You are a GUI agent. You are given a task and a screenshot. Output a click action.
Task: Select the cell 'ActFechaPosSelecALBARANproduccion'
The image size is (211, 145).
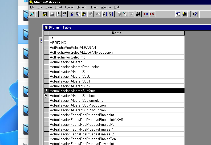(117, 52)
